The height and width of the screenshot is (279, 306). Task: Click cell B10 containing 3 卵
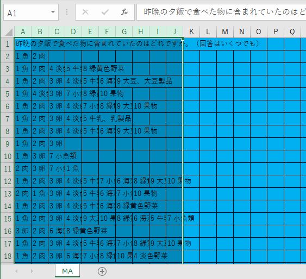pos(40,156)
